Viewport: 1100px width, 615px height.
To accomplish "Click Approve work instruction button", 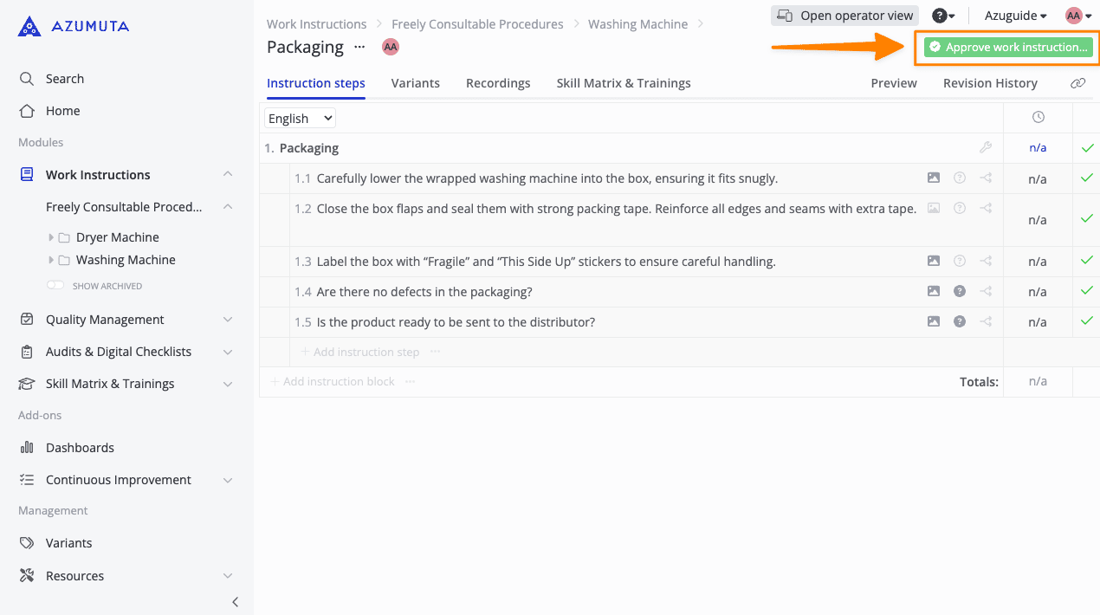I will [x=1008, y=48].
